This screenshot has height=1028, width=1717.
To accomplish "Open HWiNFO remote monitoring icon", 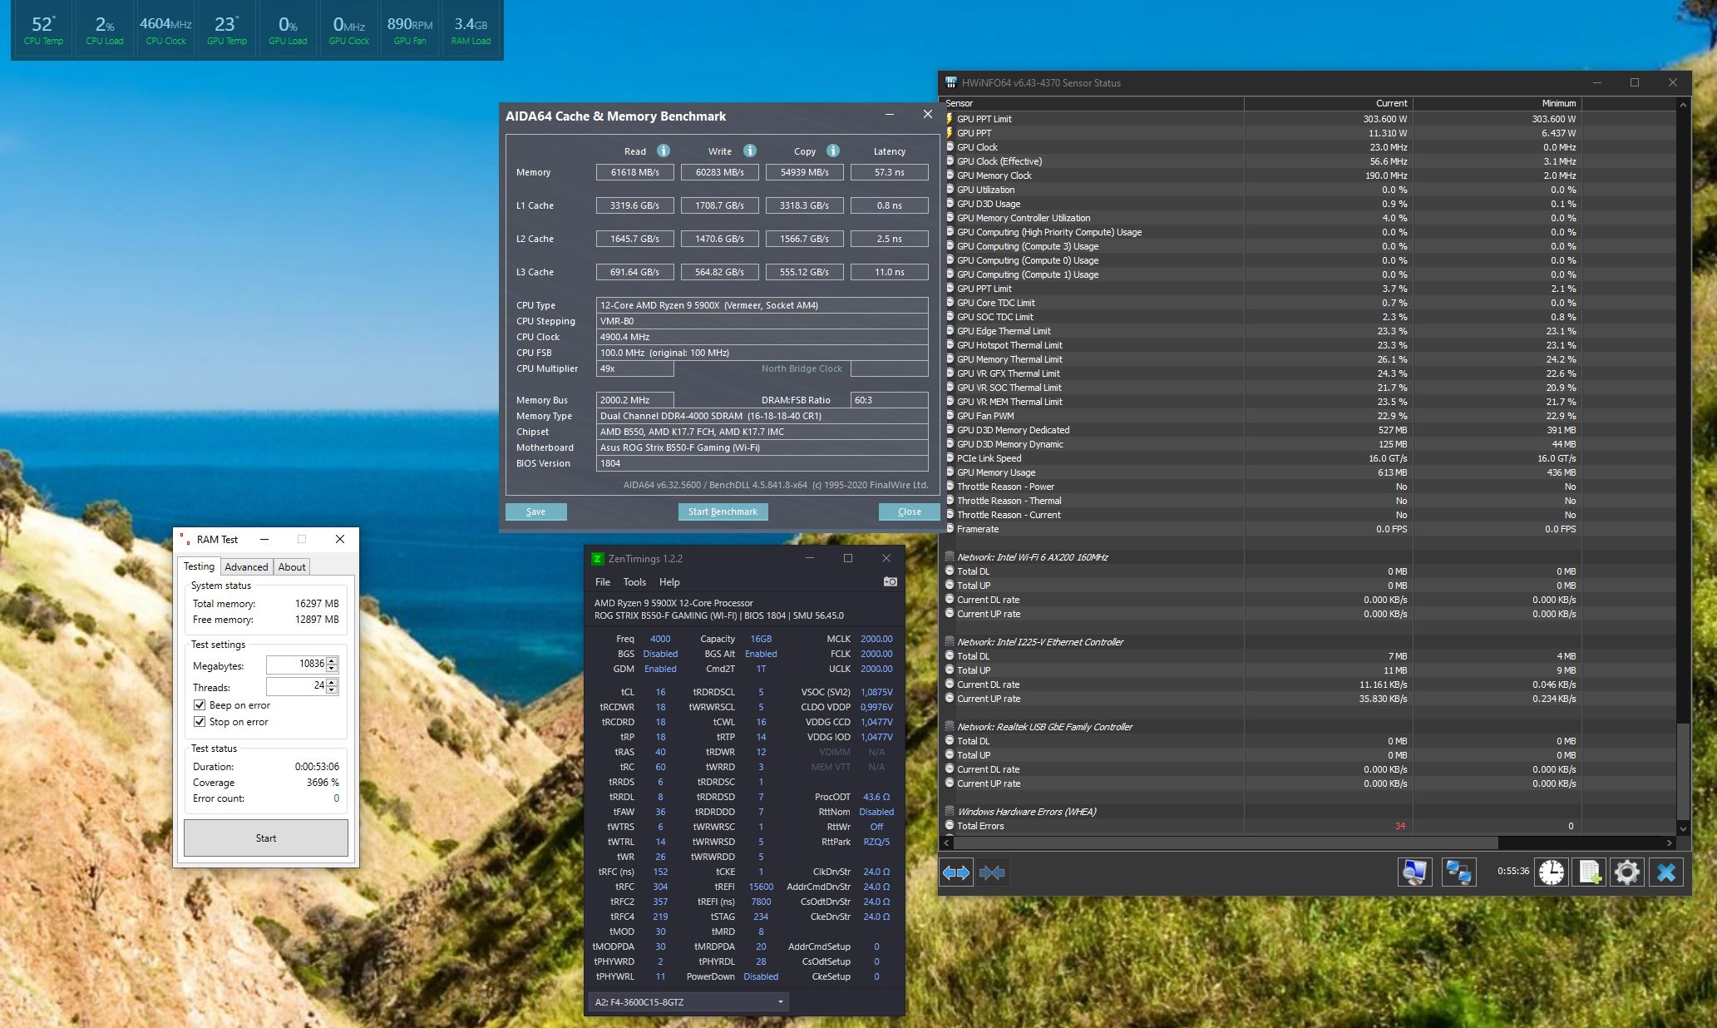I will (1458, 872).
